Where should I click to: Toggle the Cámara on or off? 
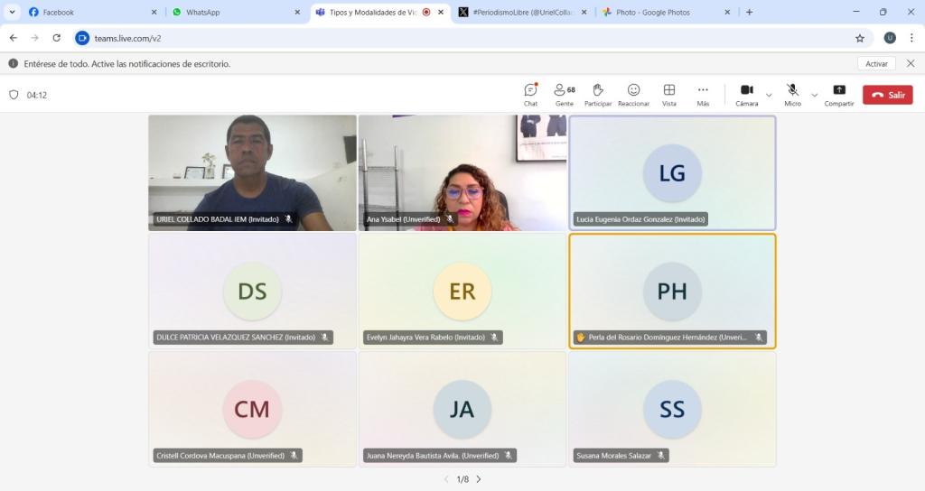point(746,90)
